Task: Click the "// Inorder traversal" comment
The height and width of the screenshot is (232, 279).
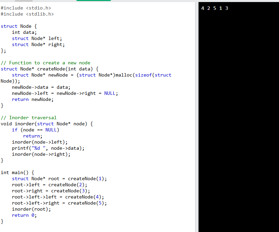Action: pyautogui.click(x=29, y=118)
